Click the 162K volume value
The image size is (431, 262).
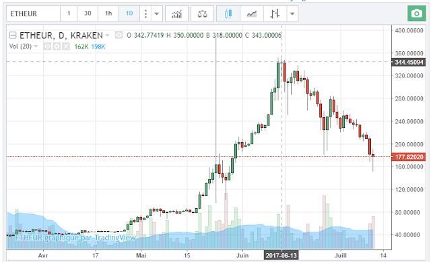(x=81, y=46)
